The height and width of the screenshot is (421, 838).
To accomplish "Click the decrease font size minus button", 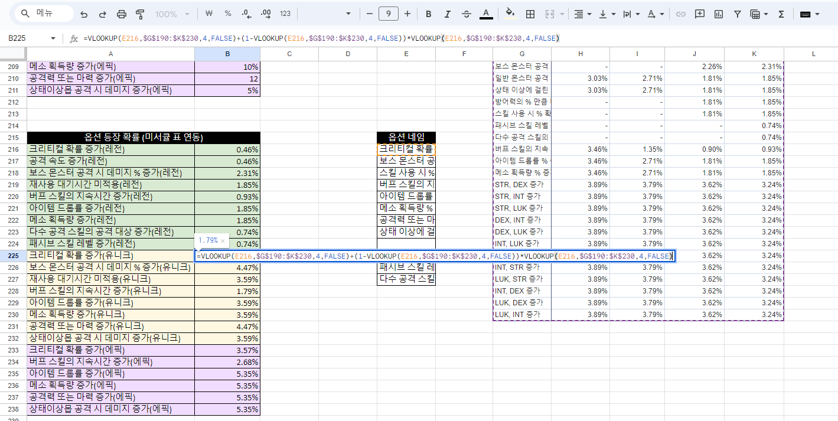I will (x=370, y=14).
